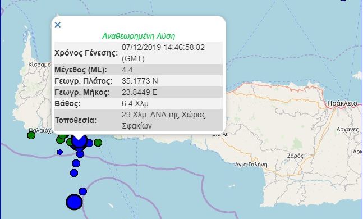363x219 pixels.
Task: Click the small blue marker beside the largest bottom circle
Action: point(82,191)
